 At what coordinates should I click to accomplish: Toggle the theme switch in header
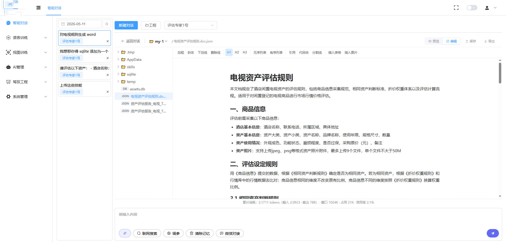472,8
